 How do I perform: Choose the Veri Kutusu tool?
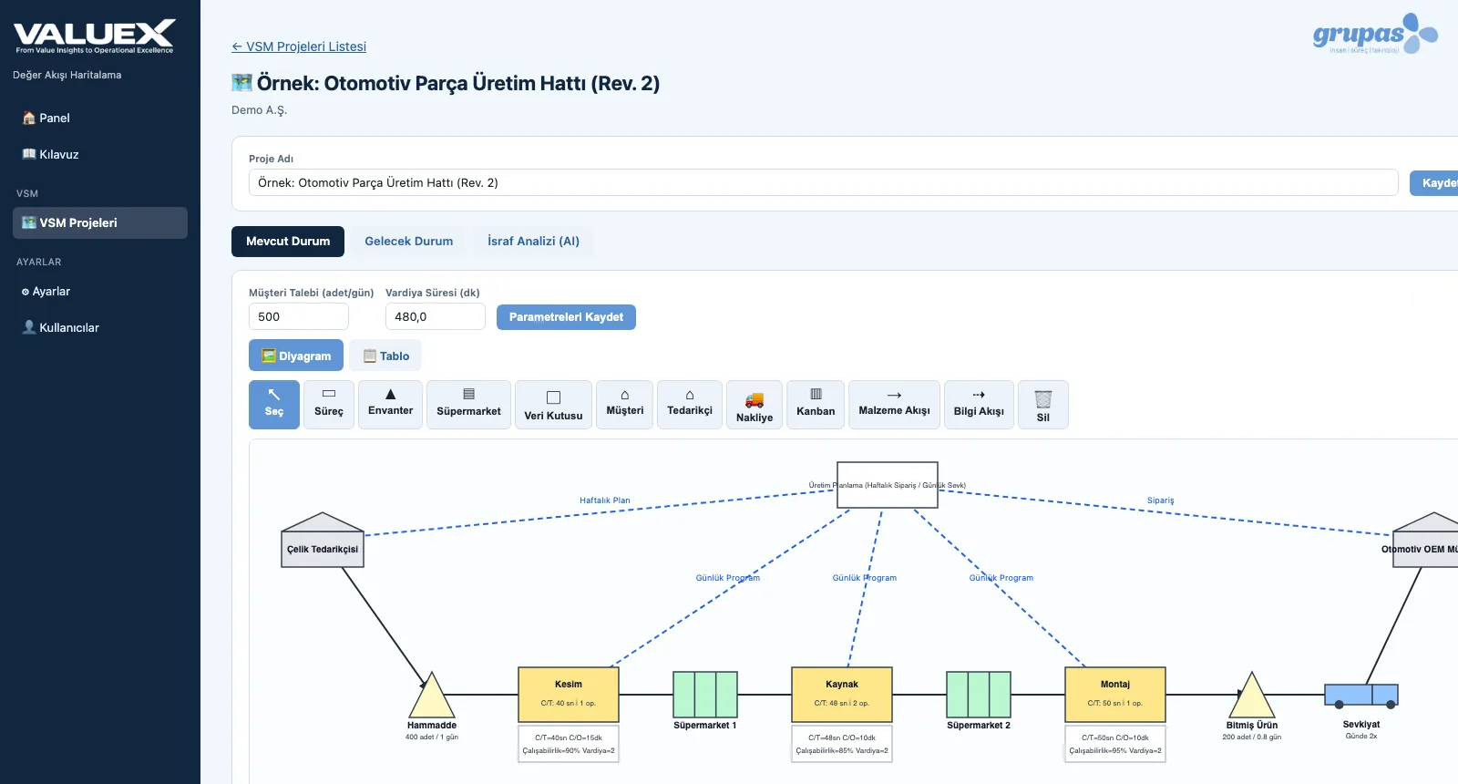tap(553, 405)
